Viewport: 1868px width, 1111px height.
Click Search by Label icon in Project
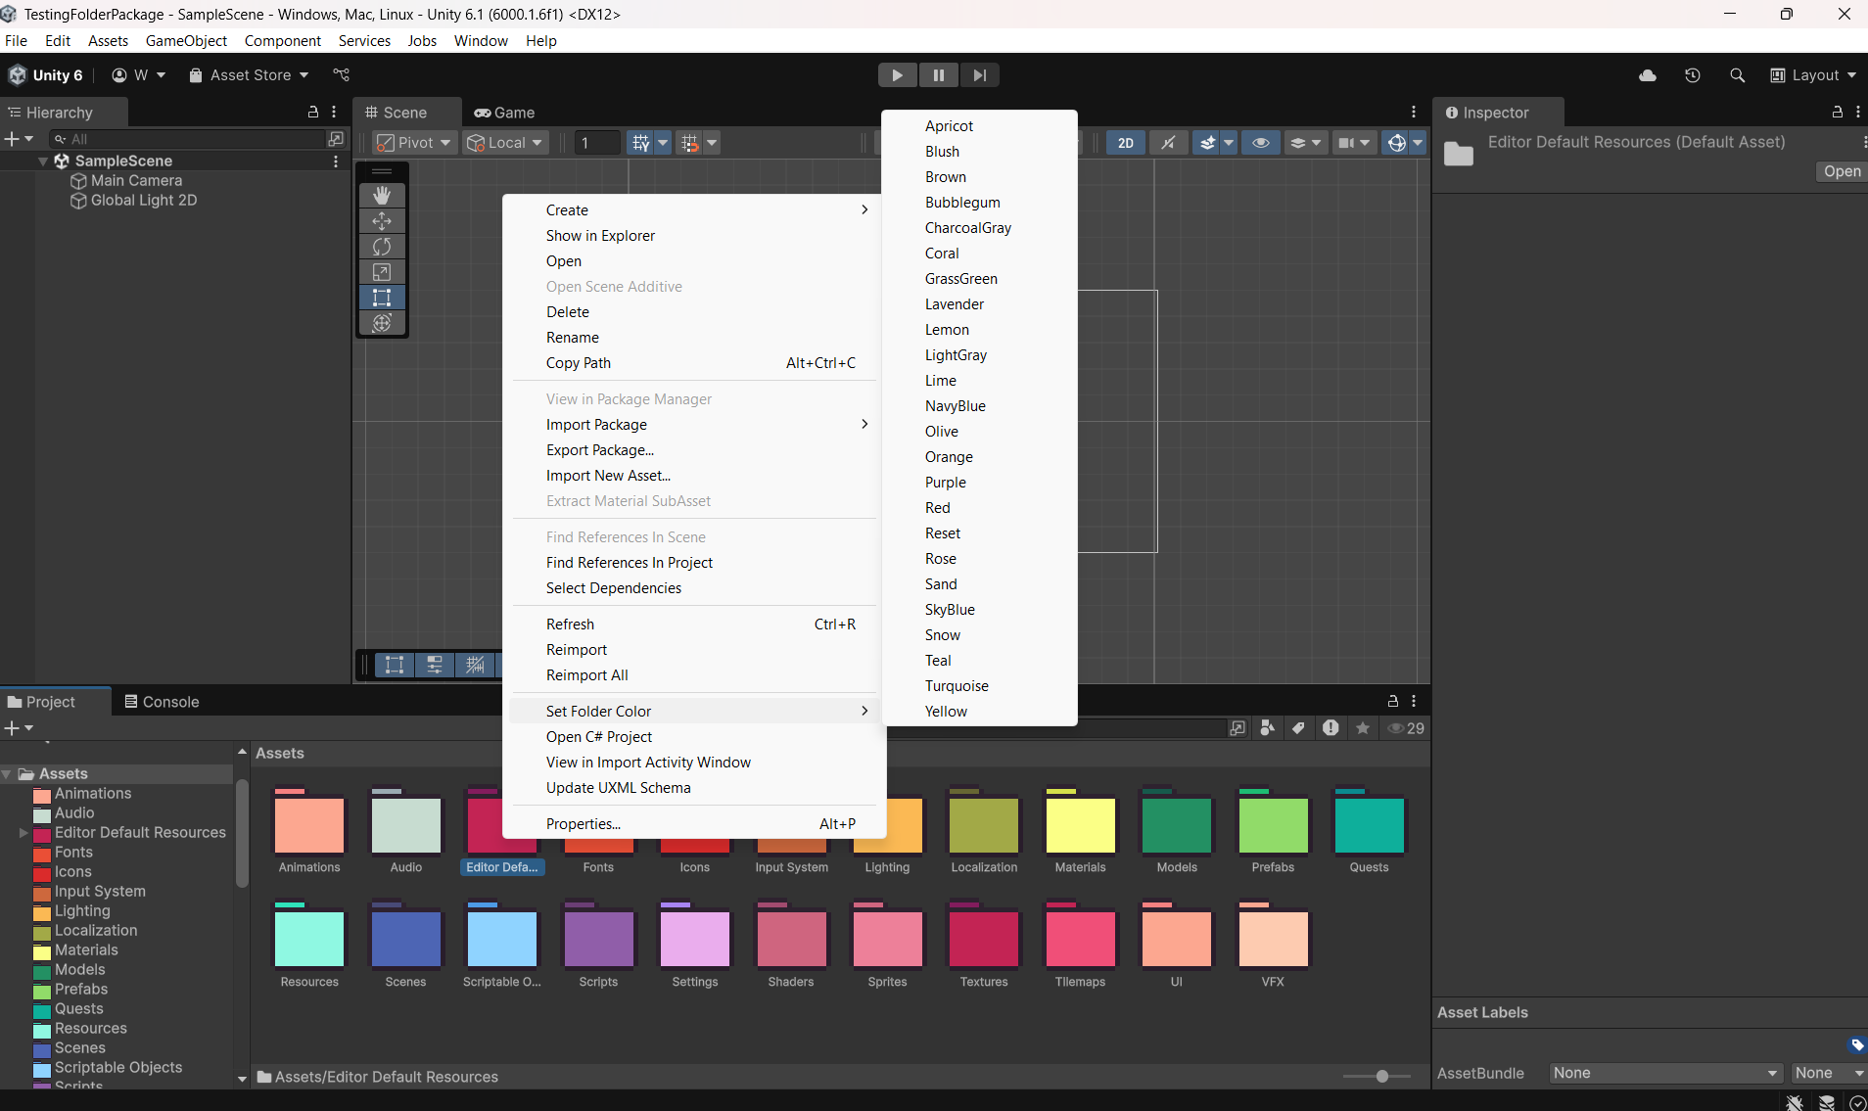(1299, 728)
